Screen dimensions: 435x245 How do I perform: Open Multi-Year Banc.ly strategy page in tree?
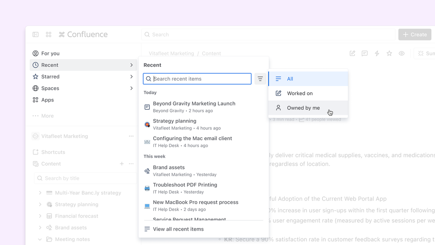point(88,193)
